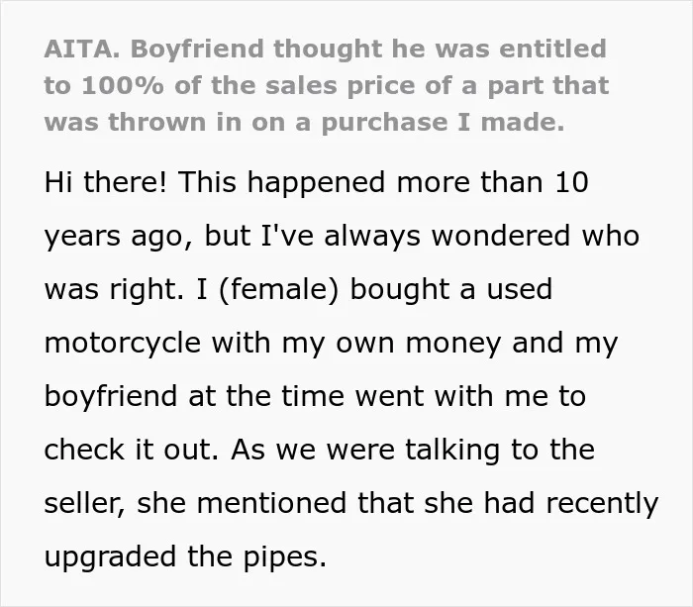Click the 'Hi there!' greeting text
The width and height of the screenshot is (693, 607).
point(106,181)
